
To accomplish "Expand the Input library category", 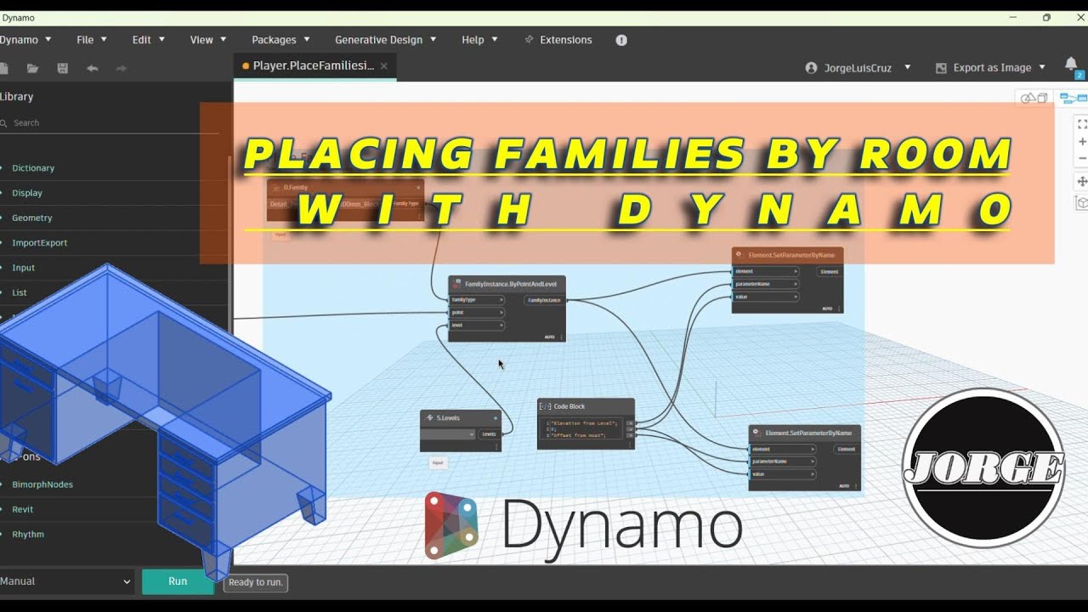I will 23,268.
